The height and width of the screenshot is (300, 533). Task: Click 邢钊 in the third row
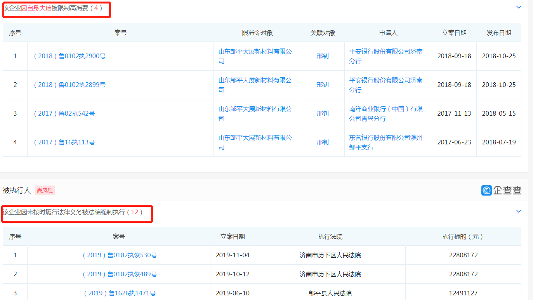pos(322,113)
